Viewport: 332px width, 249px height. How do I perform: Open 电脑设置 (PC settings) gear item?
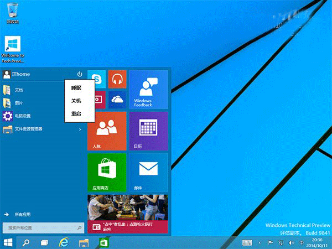17,116
